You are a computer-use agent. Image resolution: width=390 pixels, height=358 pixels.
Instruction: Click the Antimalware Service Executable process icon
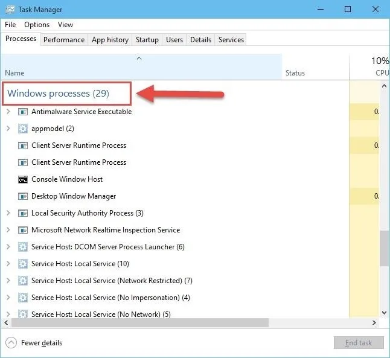22,112
